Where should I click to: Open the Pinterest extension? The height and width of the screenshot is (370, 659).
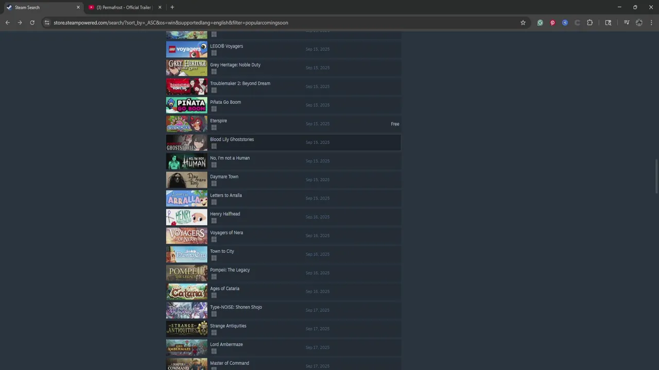click(x=552, y=23)
